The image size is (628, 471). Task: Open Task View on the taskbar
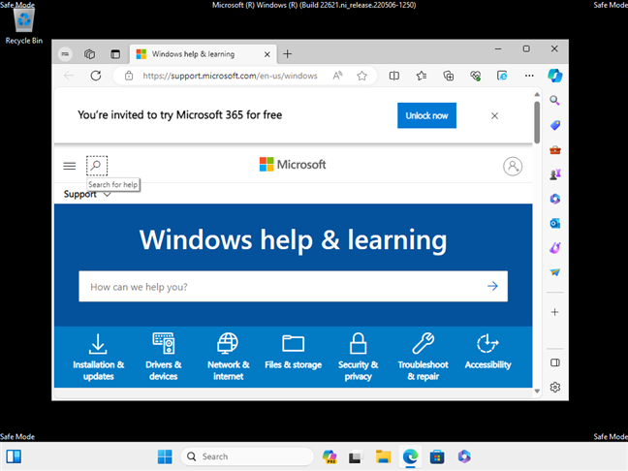tap(355, 456)
